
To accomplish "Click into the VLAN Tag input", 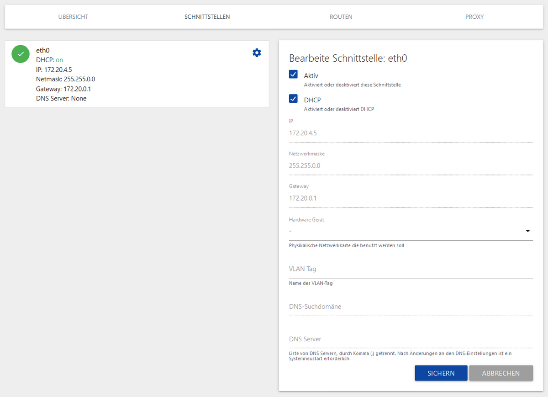I will coord(411,269).
